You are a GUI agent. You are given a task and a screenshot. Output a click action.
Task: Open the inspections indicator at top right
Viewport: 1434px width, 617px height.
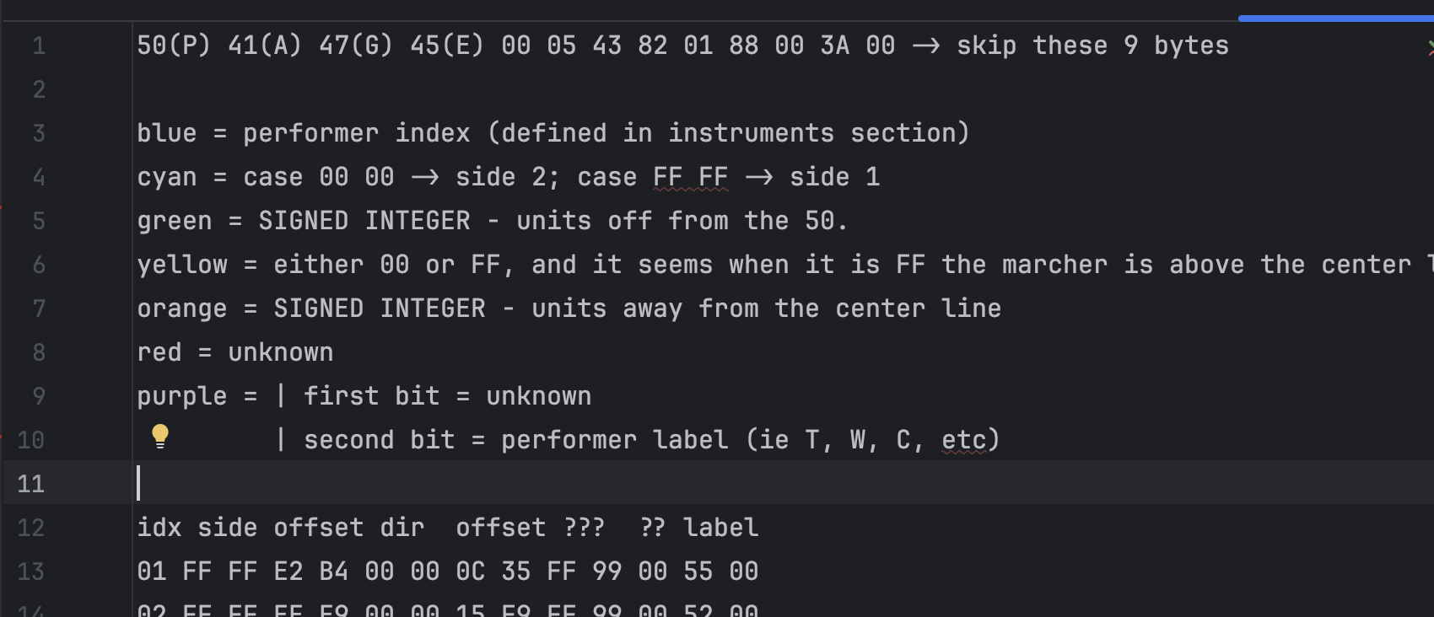[1428, 47]
